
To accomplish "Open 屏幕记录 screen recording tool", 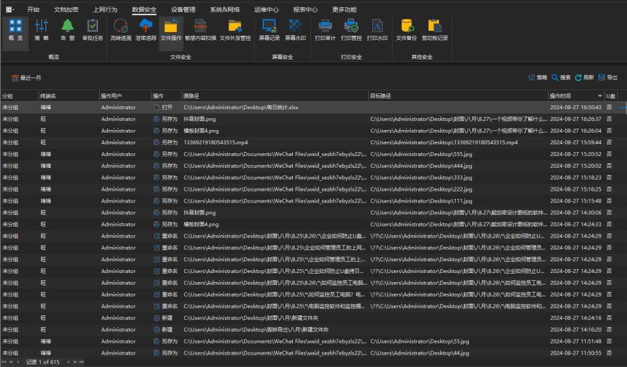I will tap(269, 30).
